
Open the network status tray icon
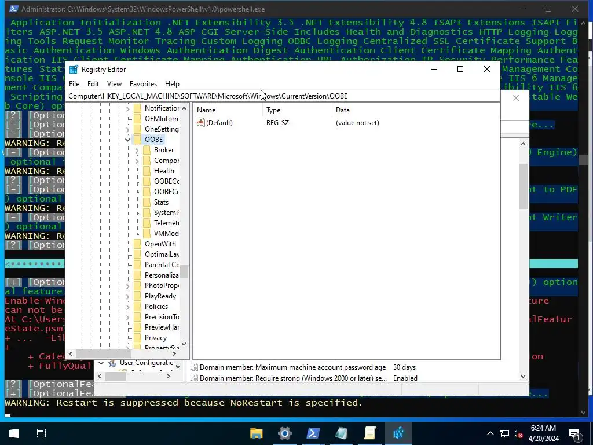point(504,433)
